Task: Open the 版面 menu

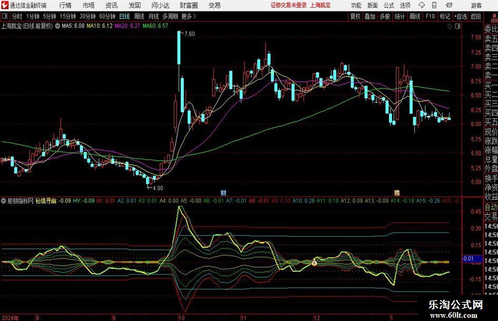Action: 373,5
